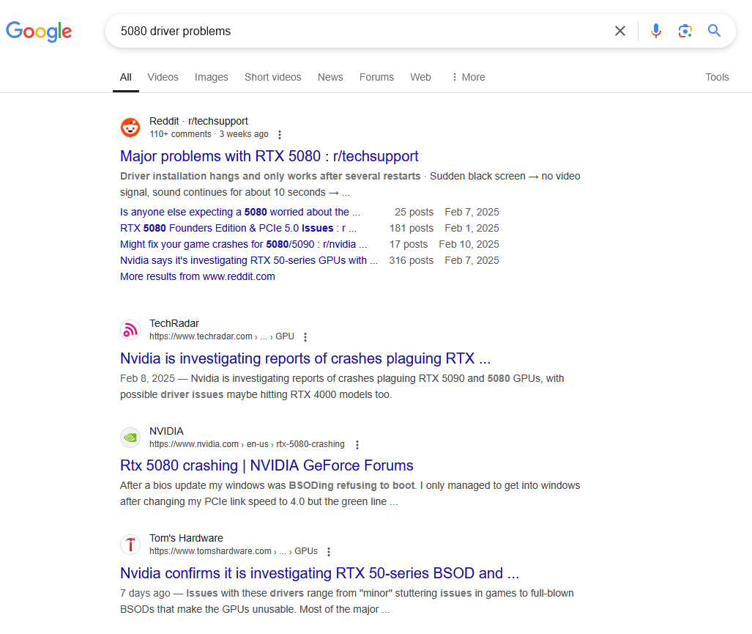Click the 'Feb 10, 2025' date
The image size is (752, 634).
(469, 244)
